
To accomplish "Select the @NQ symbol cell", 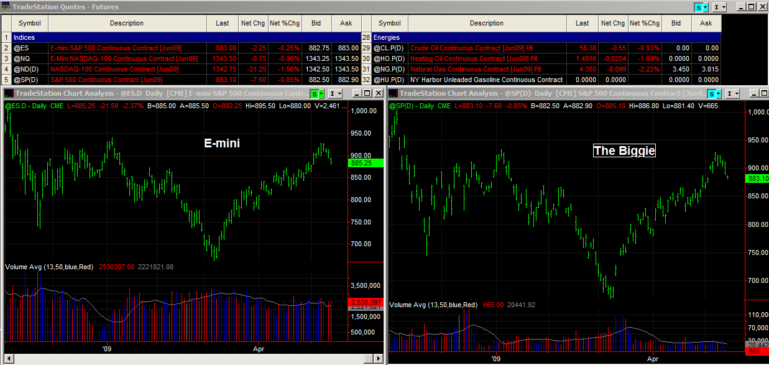I will (x=30, y=58).
